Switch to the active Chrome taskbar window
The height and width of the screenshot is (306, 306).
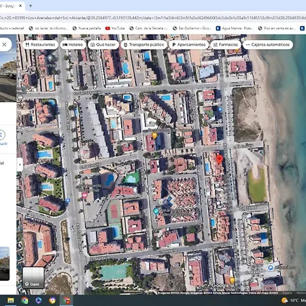coord(67,301)
